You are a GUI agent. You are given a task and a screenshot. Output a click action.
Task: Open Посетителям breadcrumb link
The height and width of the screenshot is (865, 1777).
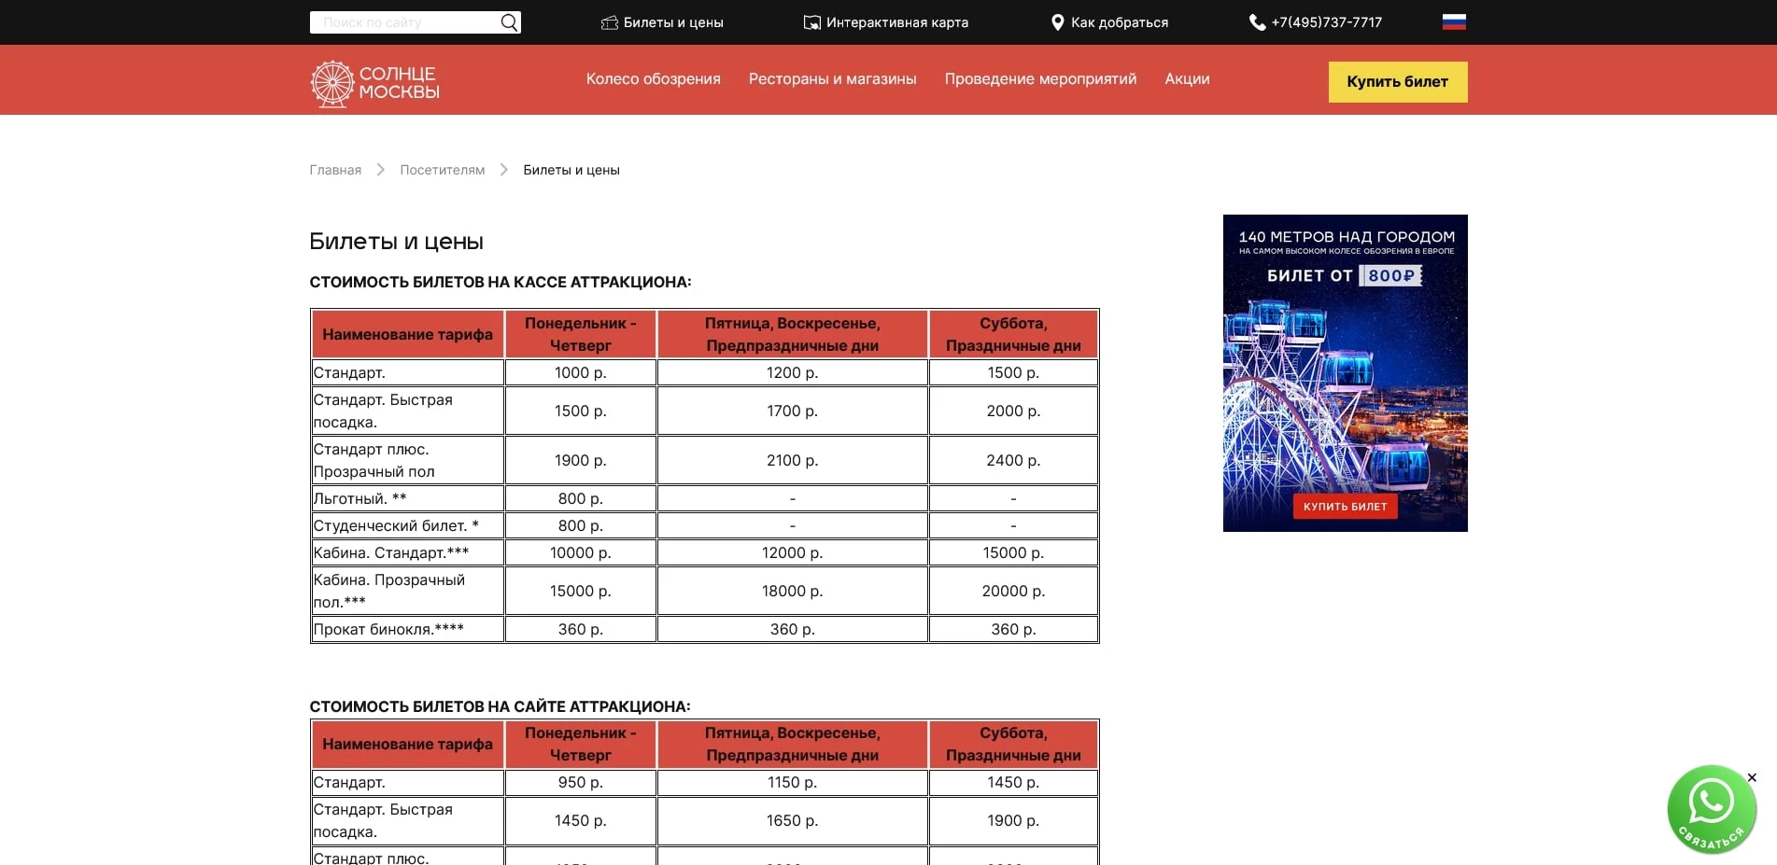442,170
